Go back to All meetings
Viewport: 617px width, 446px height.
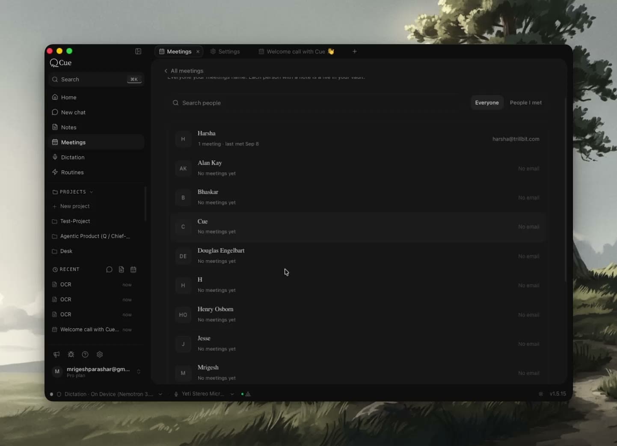184,71
